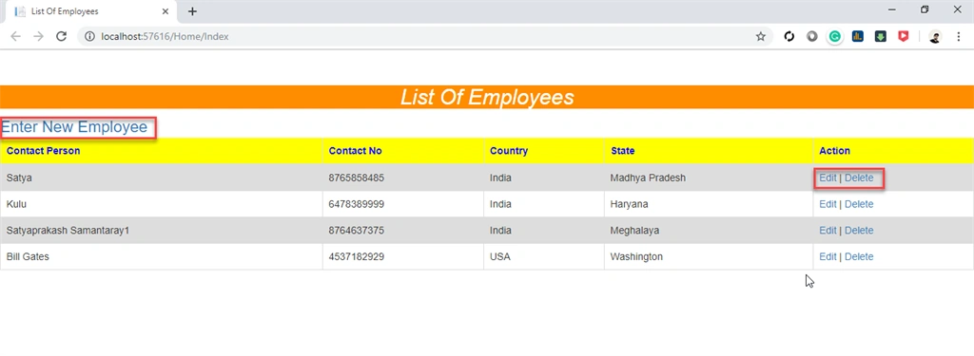
Task: Restore down the Chrome window
Action: coord(925,9)
